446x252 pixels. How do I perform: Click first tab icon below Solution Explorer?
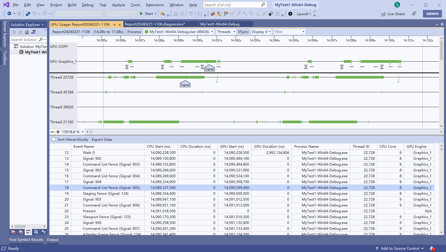click(13, 232)
